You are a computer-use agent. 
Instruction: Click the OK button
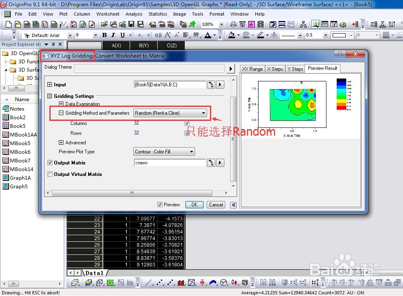[x=194, y=205]
